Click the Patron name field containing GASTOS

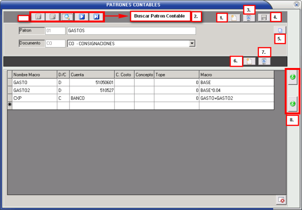point(131,31)
